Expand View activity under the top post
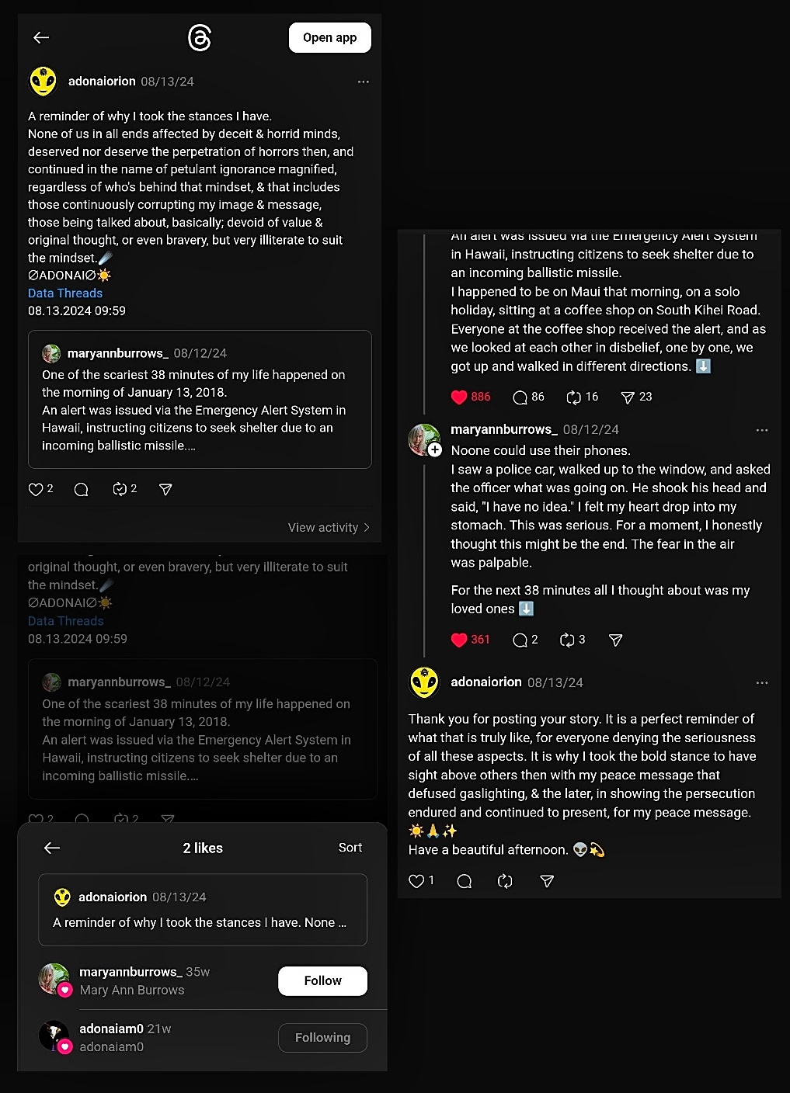 click(x=328, y=527)
